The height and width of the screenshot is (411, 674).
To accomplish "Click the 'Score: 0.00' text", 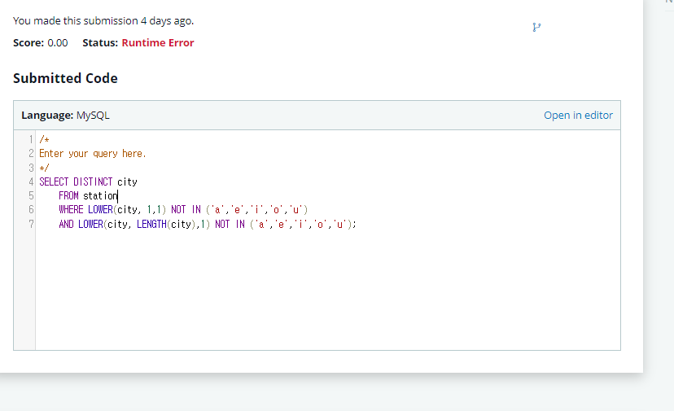I will tap(41, 42).
